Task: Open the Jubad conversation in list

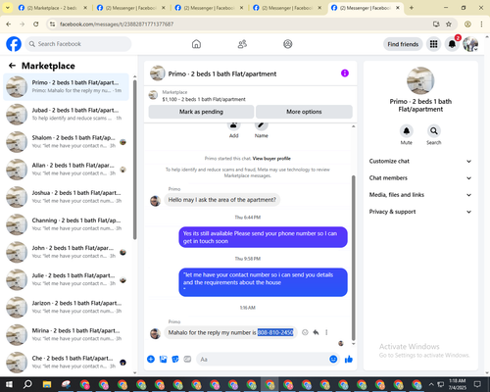Action: click(67, 115)
